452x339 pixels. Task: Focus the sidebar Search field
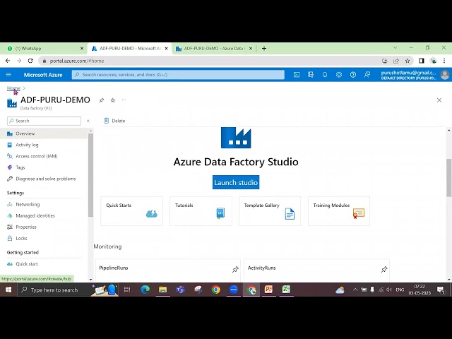click(x=44, y=121)
